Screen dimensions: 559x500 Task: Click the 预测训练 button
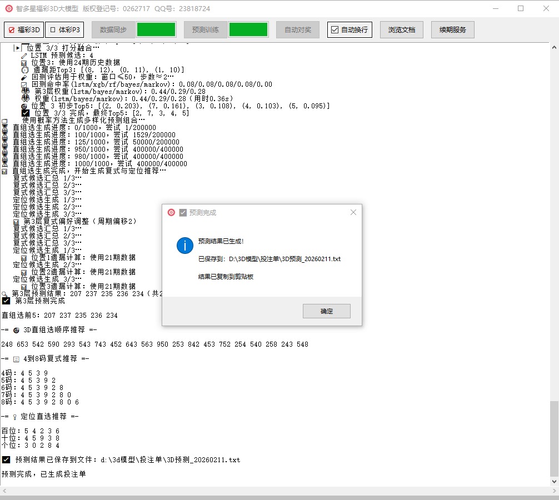[205, 30]
